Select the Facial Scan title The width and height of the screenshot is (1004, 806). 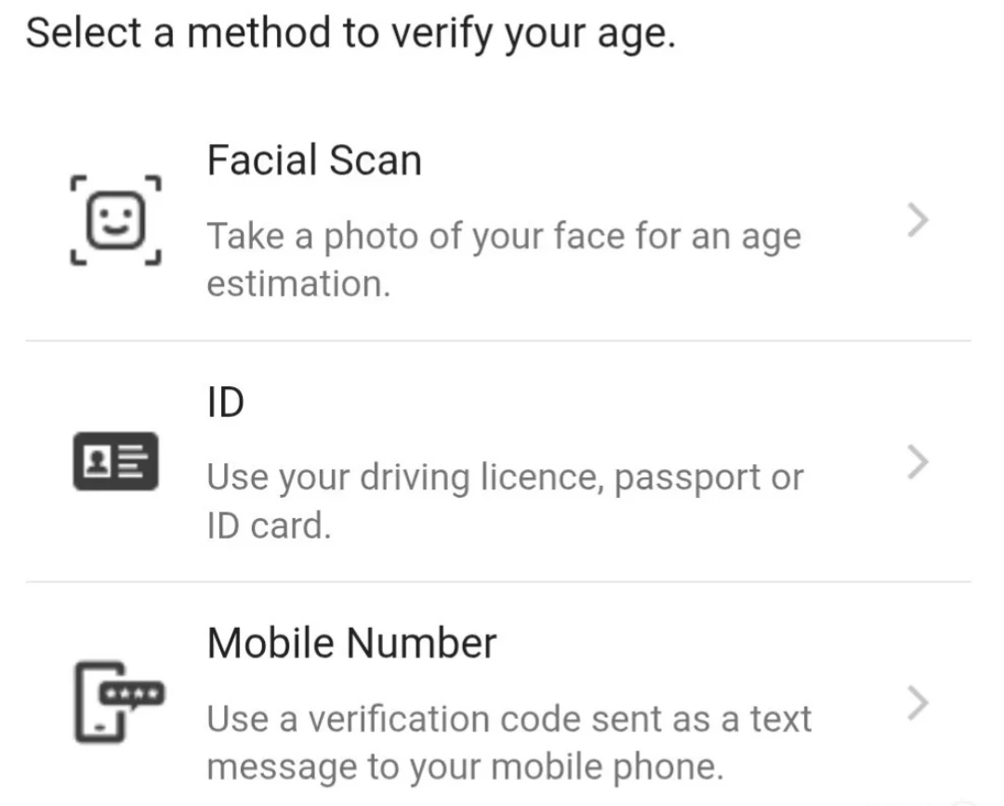[314, 160]
